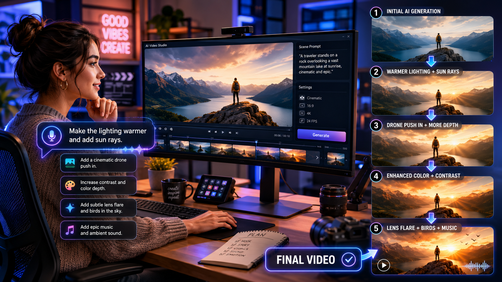This screenshot has height=282, width=502.
Task: Open the Warmer Lighting + Sun Rays thumbnail
Action: 432,93
